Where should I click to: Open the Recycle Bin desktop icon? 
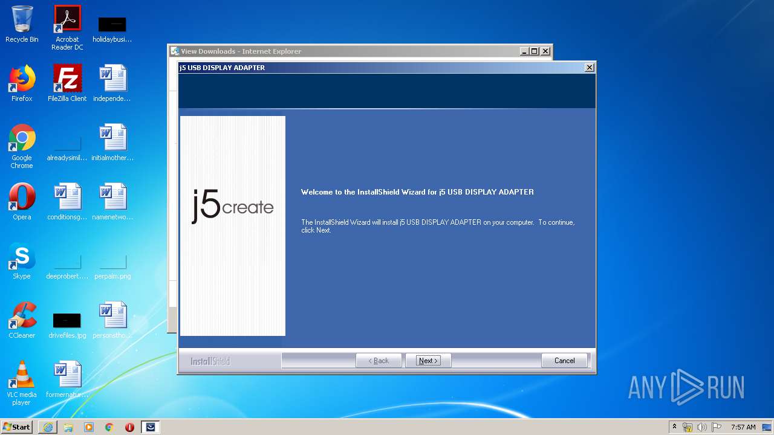[22, 24]
